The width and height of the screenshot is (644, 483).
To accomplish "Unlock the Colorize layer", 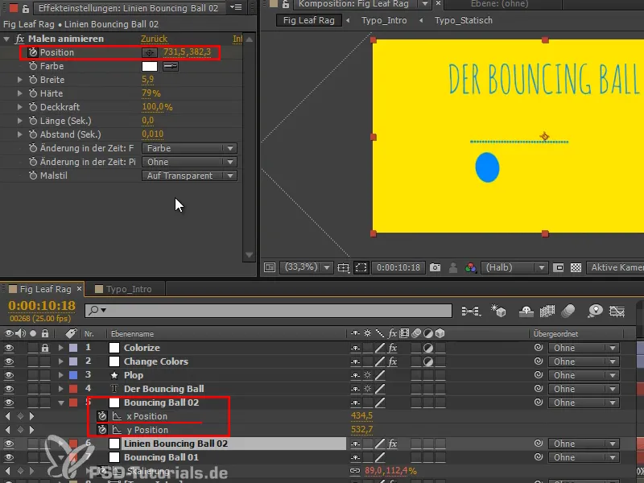I will click(45, 348).
